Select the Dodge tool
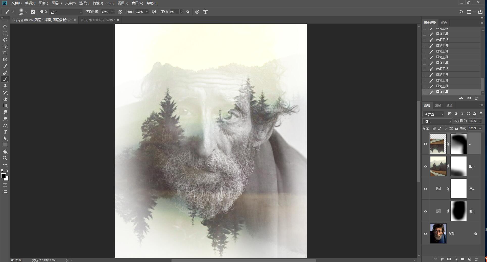 tap(5, 119)
